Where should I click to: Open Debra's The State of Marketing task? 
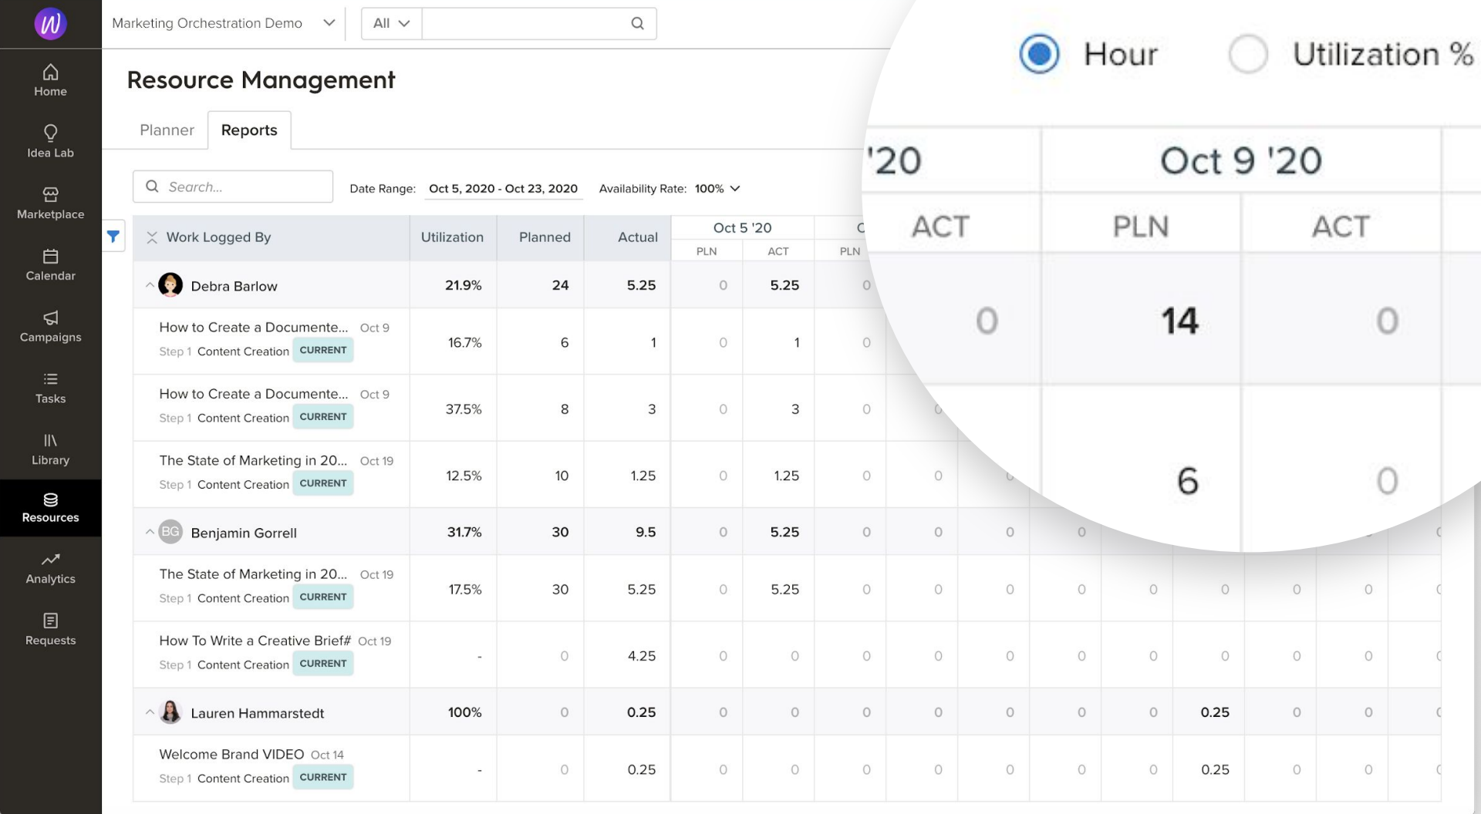coord(254,460)
